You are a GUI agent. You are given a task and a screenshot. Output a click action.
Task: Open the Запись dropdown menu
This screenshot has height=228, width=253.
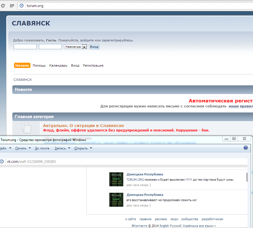point(62,148)
